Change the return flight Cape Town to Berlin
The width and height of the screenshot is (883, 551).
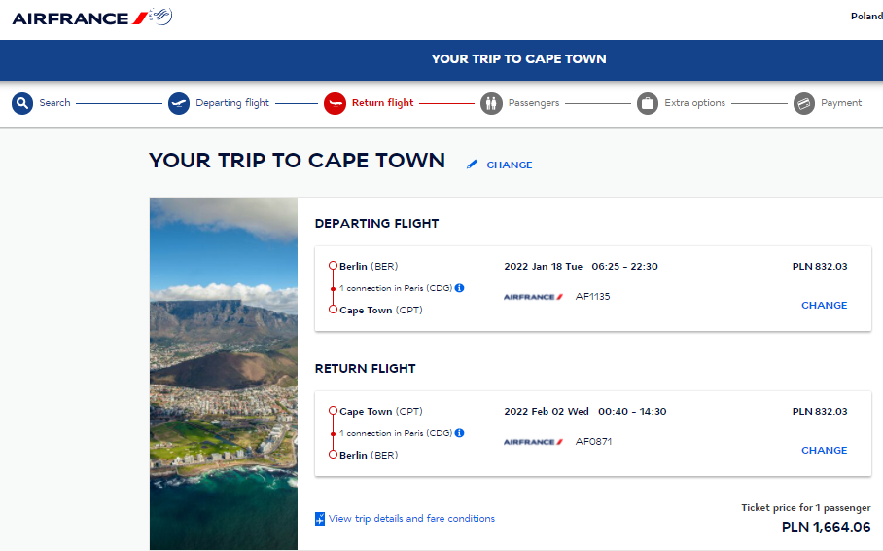[824, 450]
